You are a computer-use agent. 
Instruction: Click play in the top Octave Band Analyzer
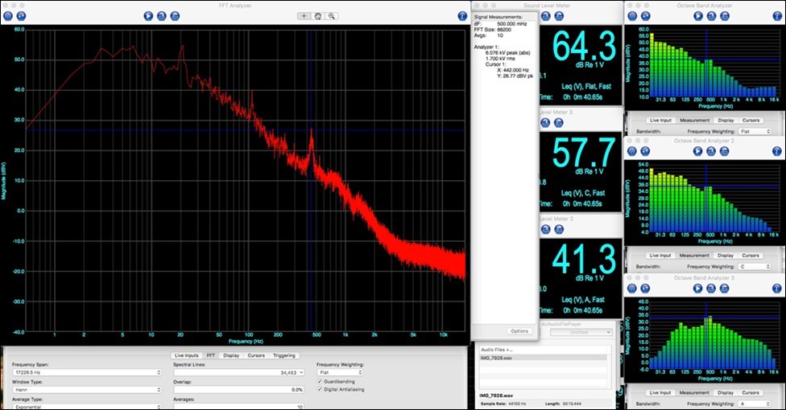pyautogui.click(x=698, y=15)
